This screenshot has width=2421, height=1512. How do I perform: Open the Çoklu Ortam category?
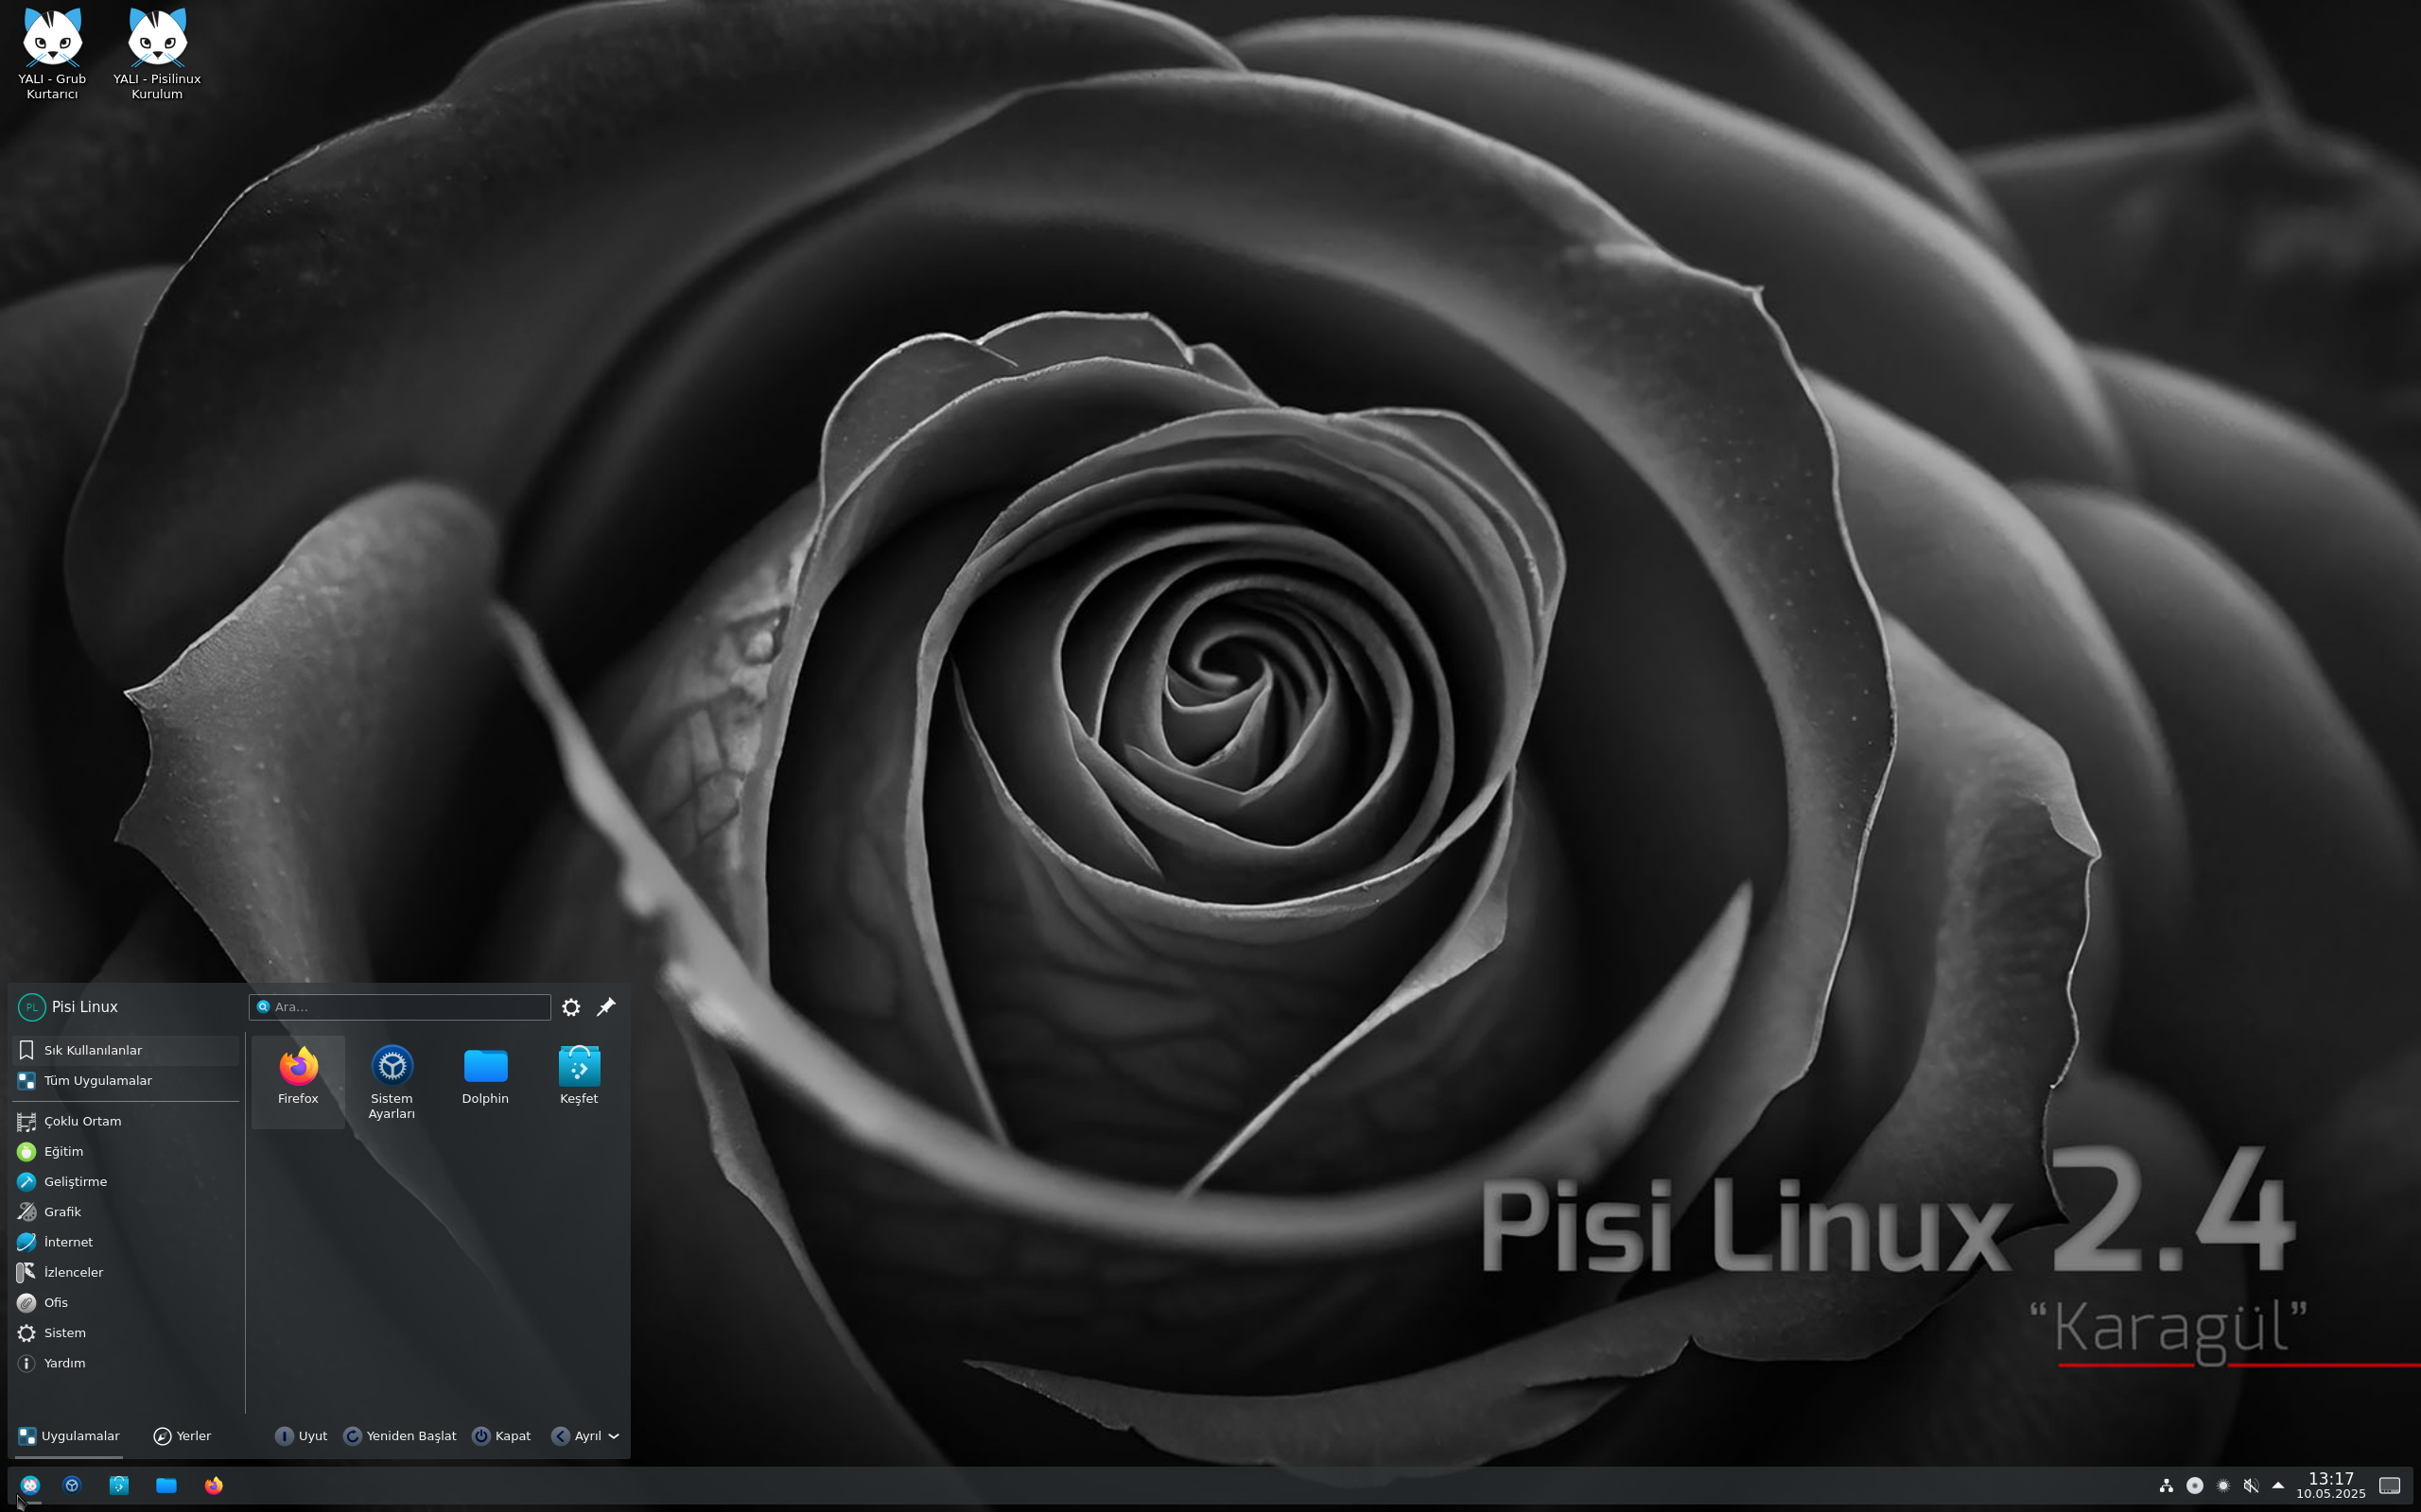(x=126, y=1121)
